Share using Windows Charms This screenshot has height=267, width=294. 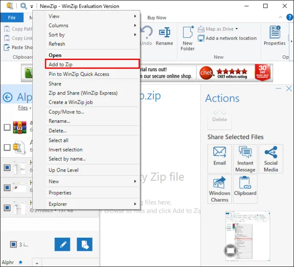(219, 189)
